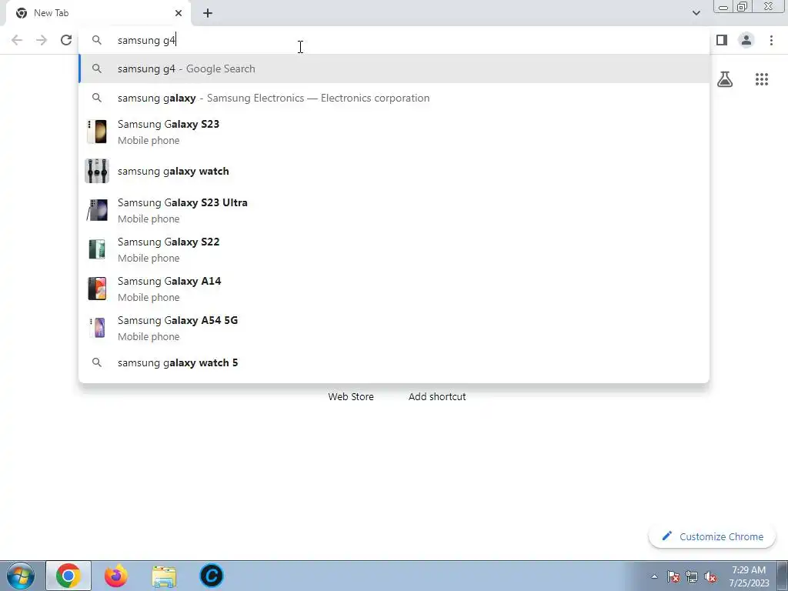Open the Windows Start menu
The height and width of the screenshot is (591, 788).
click(x=21, y=576)
